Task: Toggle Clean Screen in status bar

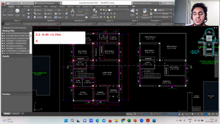Action: (213, 114)
